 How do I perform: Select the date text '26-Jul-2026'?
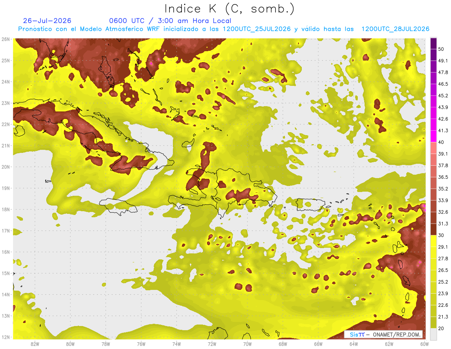[47, 21]
